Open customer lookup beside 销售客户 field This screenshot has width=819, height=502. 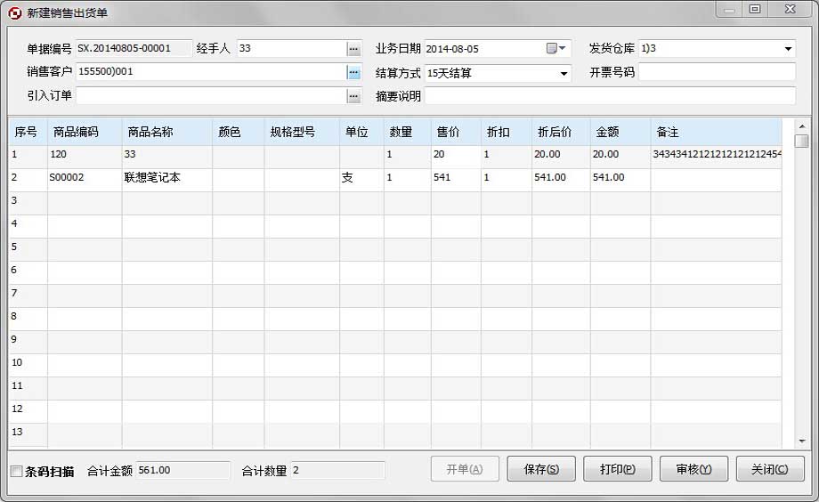pos(353,72)
